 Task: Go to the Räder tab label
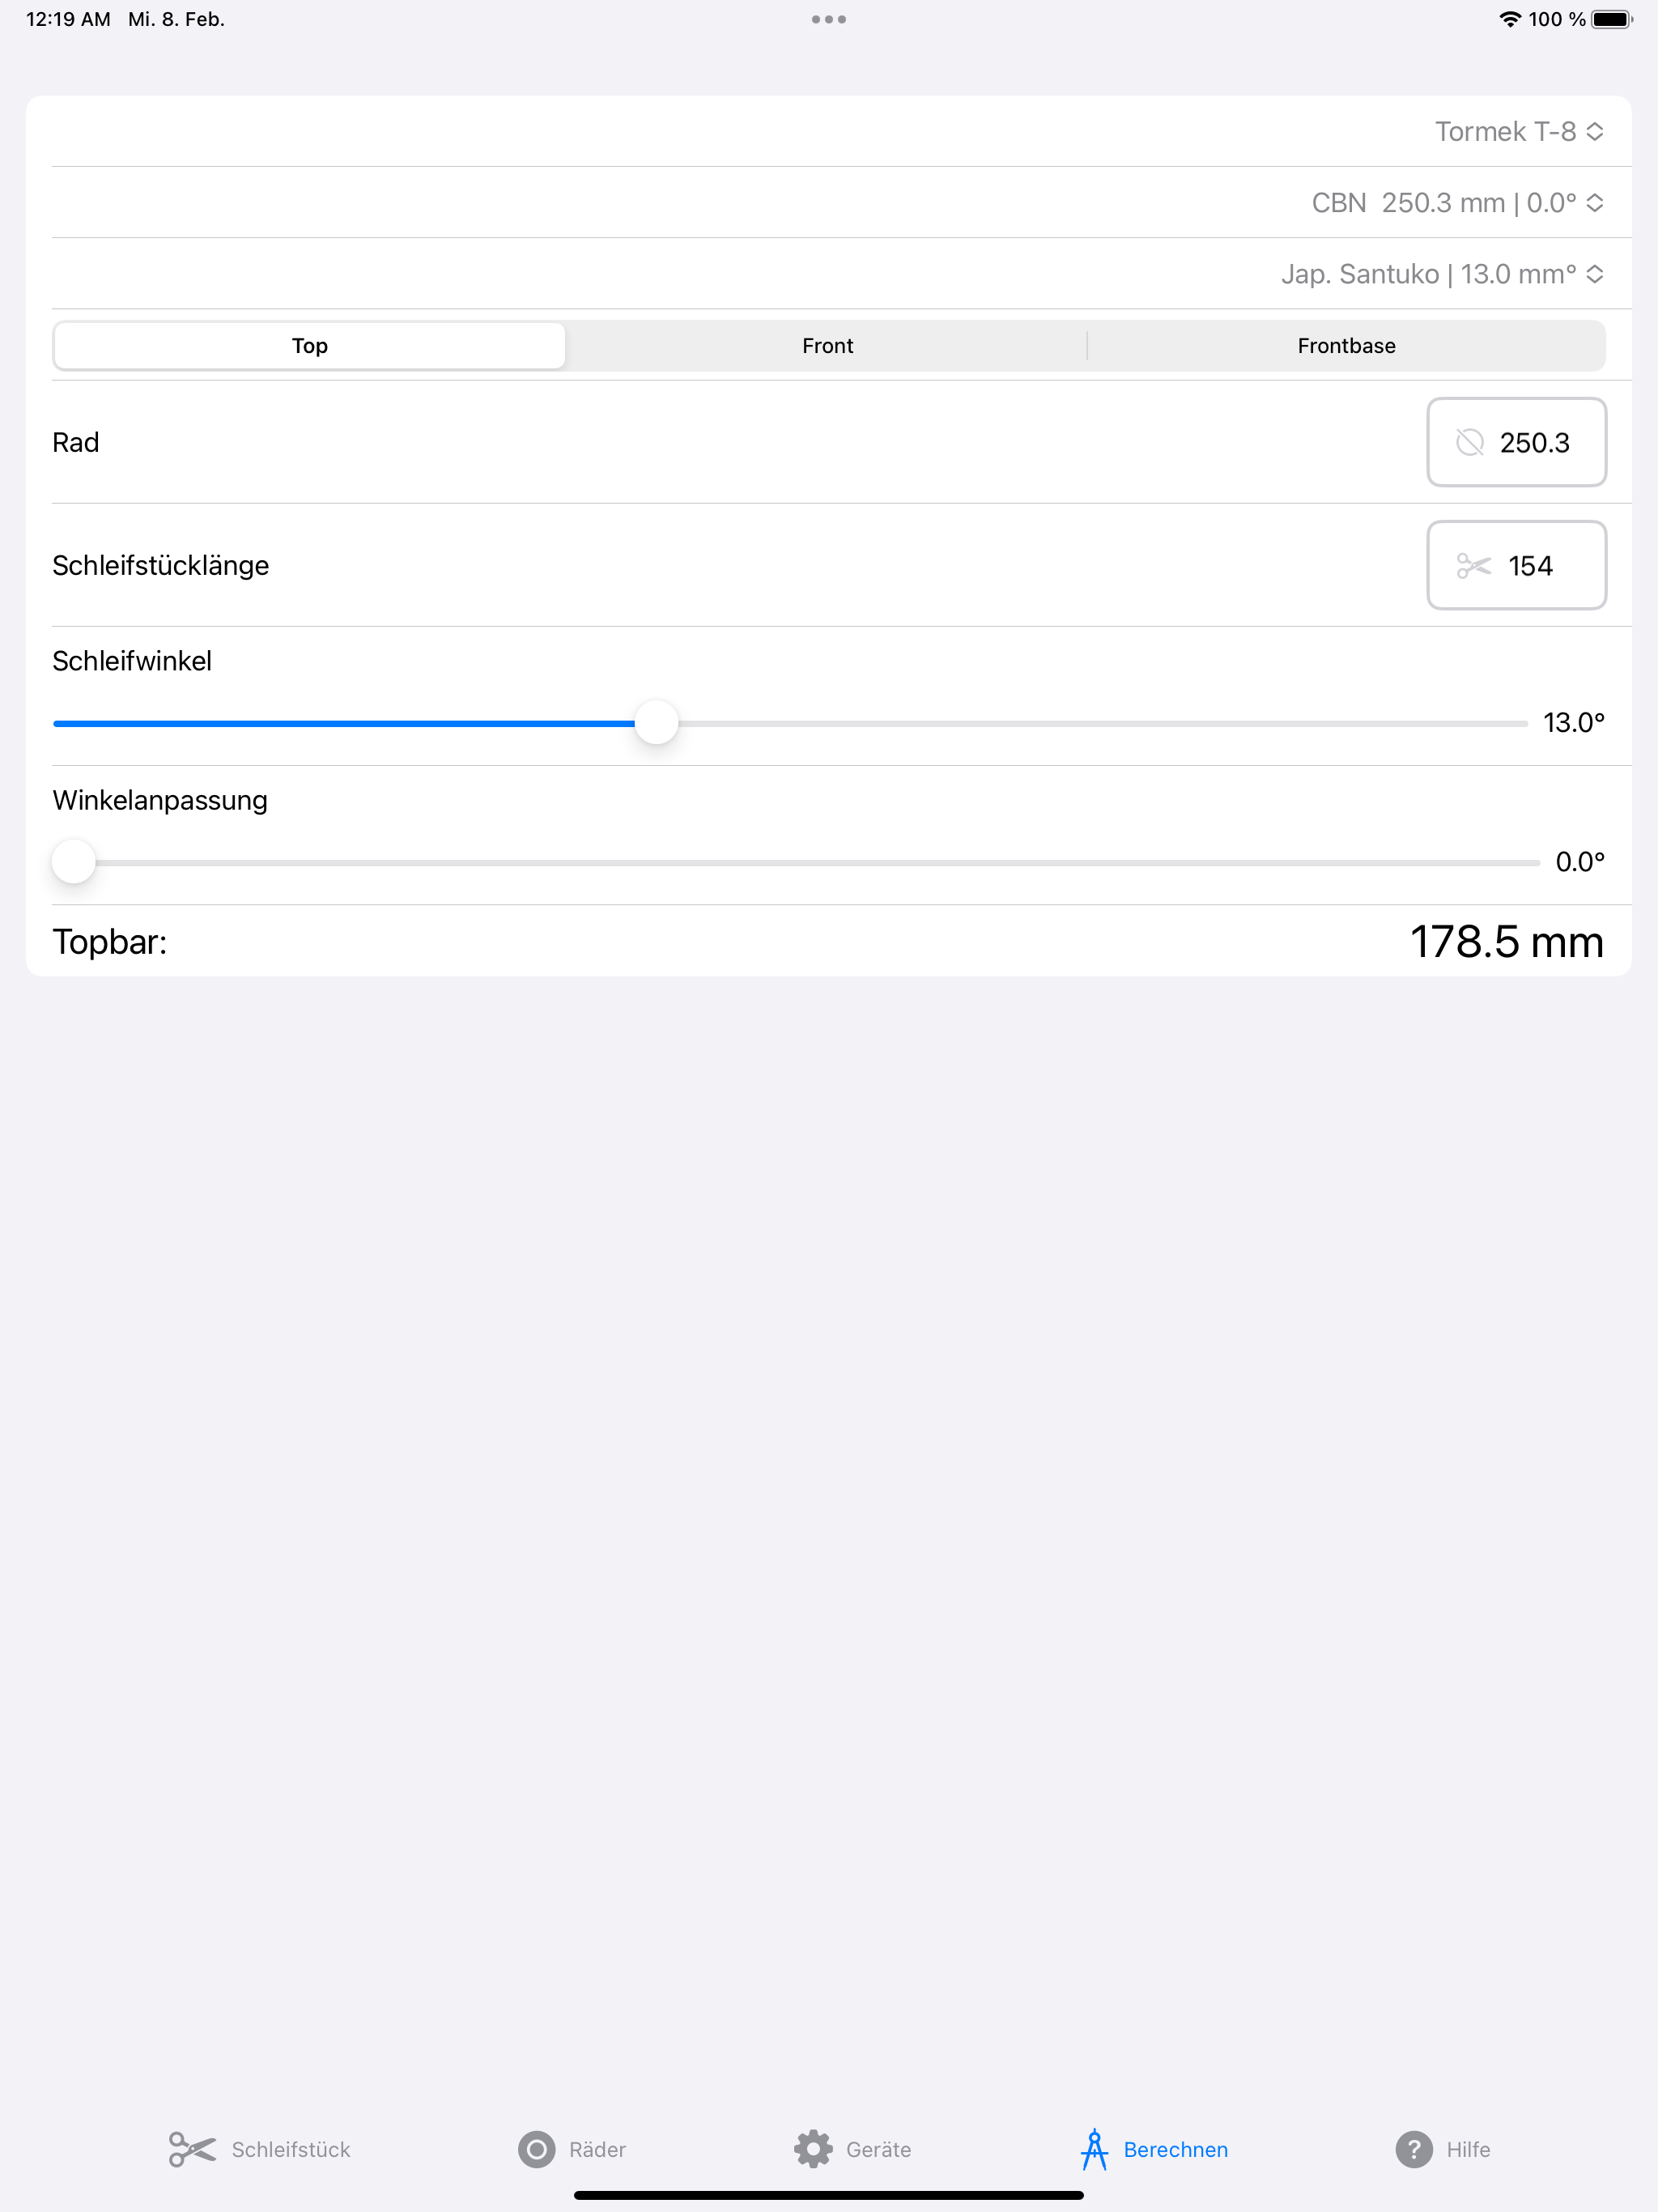point(597,2149)
